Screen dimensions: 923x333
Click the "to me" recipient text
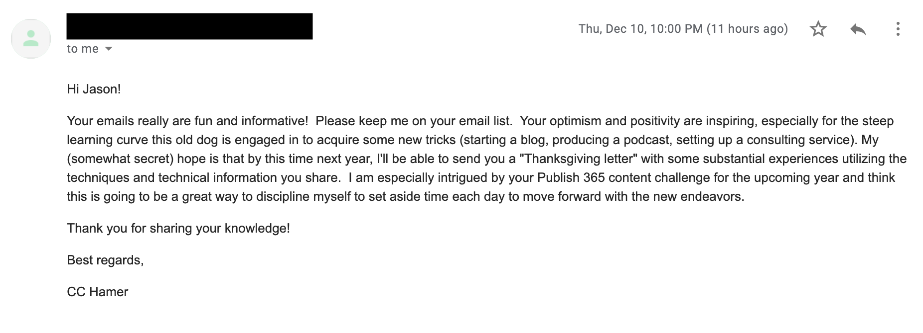tap(83, 49)
